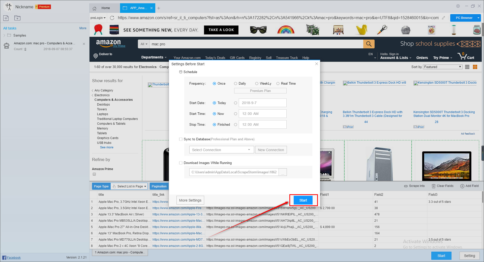This screenshot has height=262, width=484.
Task: Click the Add Field plus icon
Action: tap(462, 186)
